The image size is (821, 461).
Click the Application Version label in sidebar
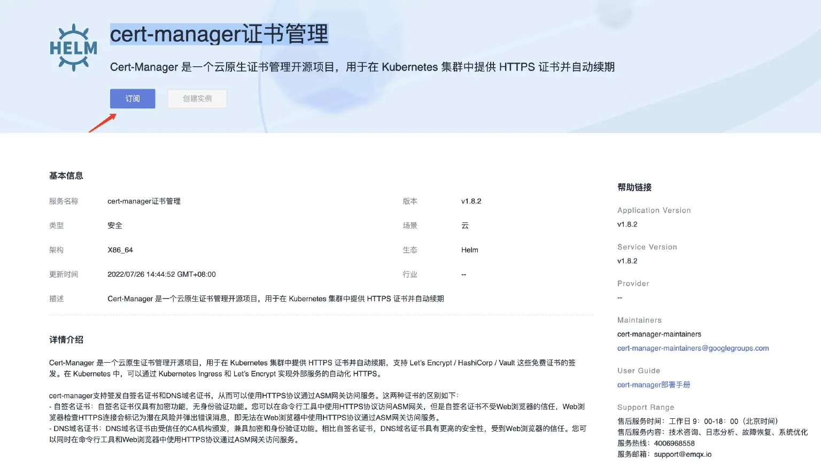[654, 210]
